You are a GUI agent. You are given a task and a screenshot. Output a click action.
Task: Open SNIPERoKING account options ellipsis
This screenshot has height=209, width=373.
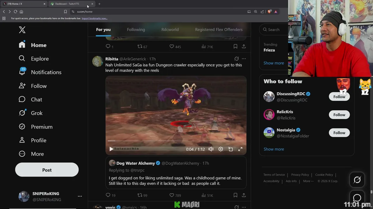(80, 196)
